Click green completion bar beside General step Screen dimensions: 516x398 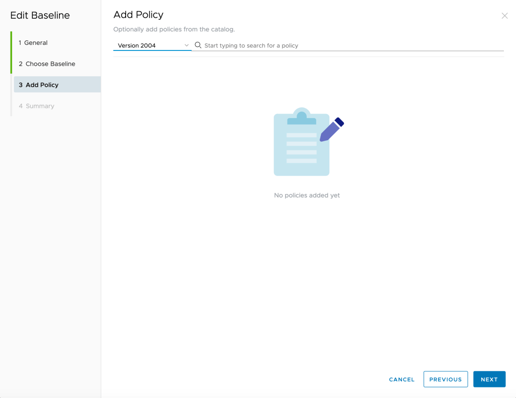(11, 43)
